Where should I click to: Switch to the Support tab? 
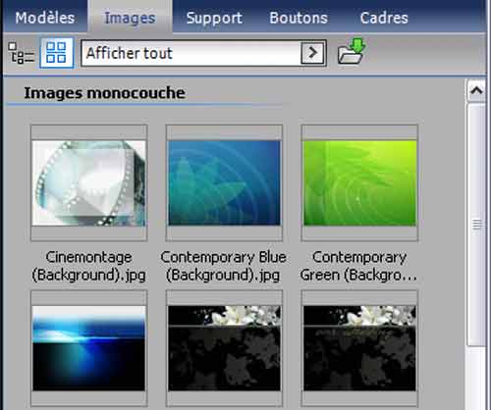coord(214,18)
